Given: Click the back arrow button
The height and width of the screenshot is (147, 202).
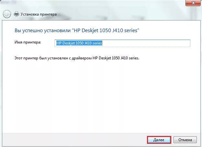Looking at the screenshot, I should (x=7, y=14).
